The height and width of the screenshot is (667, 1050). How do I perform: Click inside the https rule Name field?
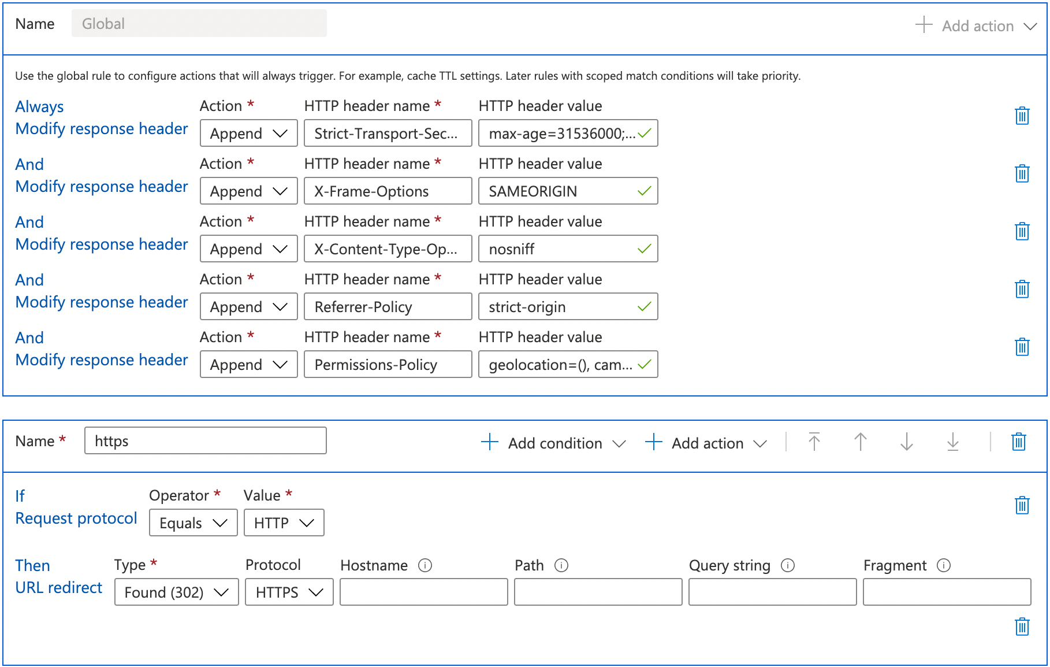point(205,440)
